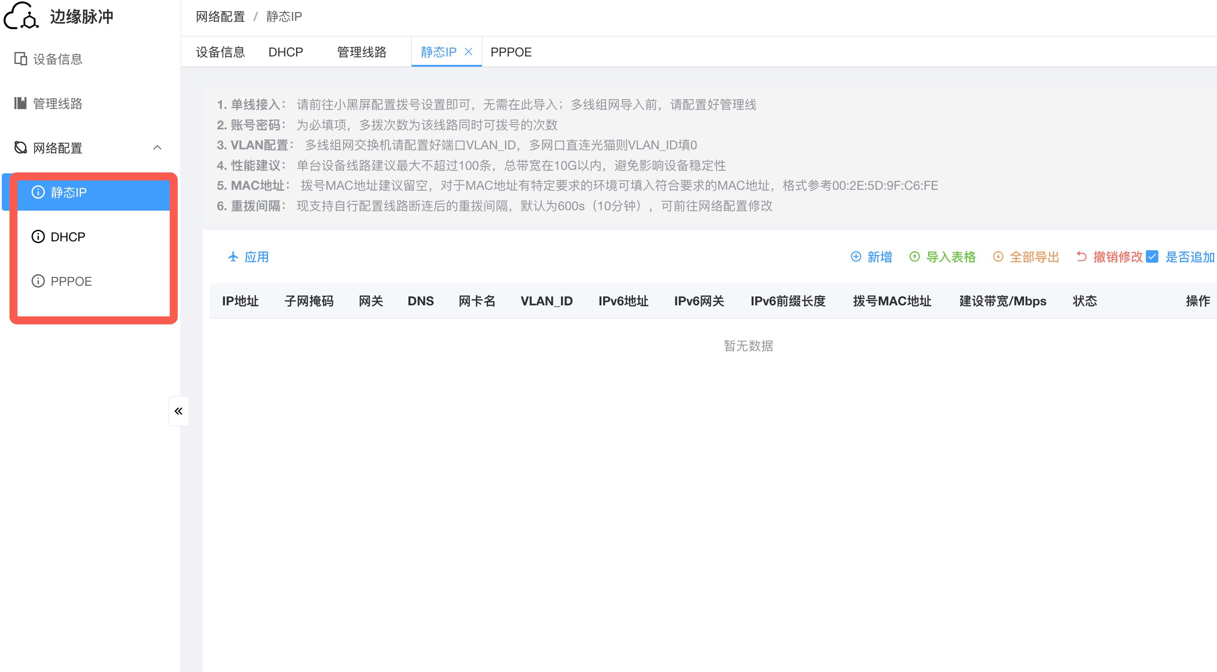The height and width of the screenshot is (672, 1217).
Task: Click the download icon of 全部导出
Action: [998, 256]
